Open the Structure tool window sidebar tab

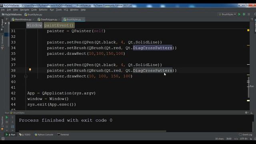point(2,42)
